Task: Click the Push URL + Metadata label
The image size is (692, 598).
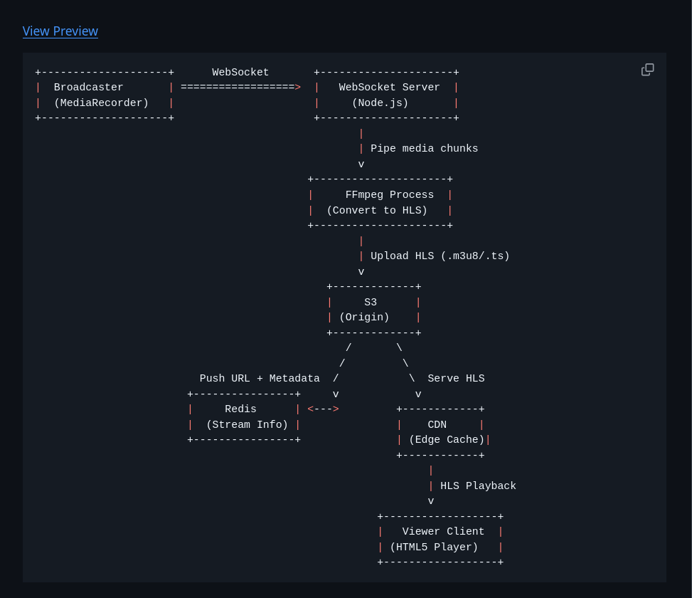Action: [x=260, y=379]
